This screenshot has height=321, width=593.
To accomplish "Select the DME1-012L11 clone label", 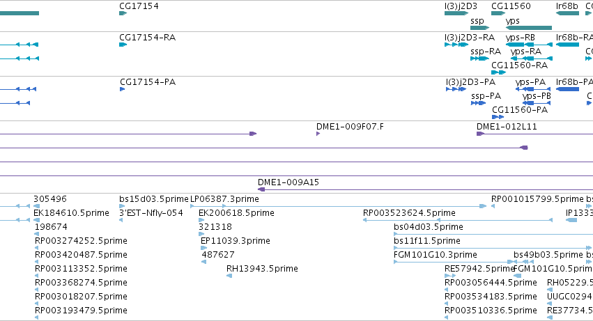I will 507,127.
